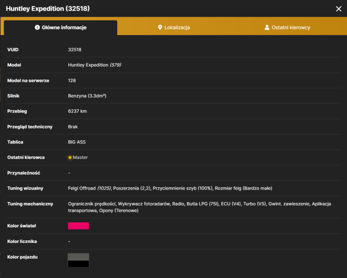Screen dimensions: 347x278
Task: Click the Benzyna (3.3dm³) engine value
Action: [x=87, y=96]
